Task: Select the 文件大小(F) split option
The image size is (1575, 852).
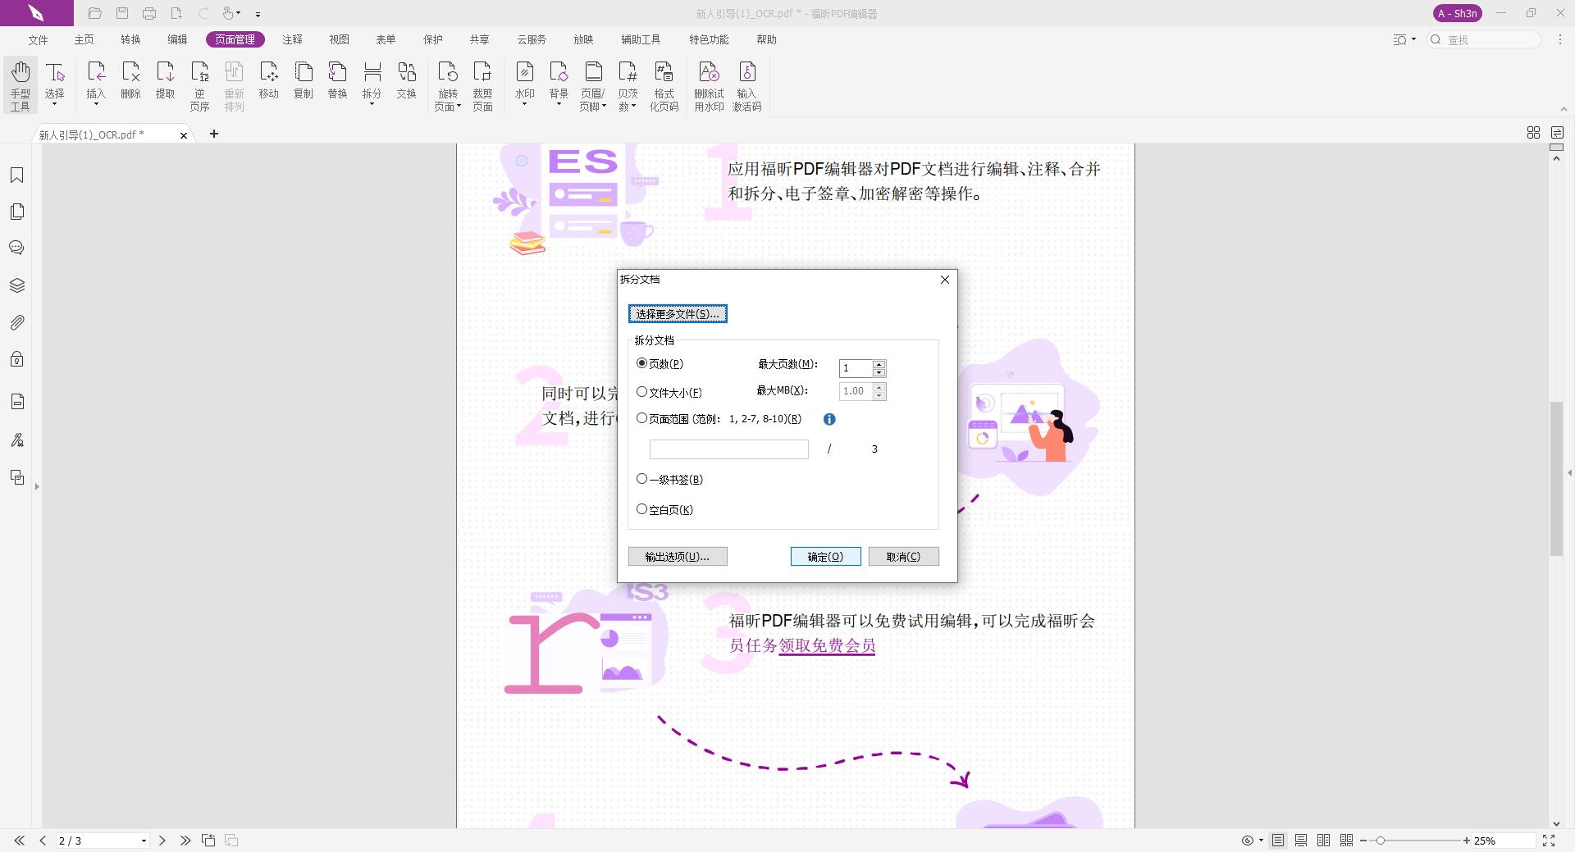Action: click(x=642, y=392)
